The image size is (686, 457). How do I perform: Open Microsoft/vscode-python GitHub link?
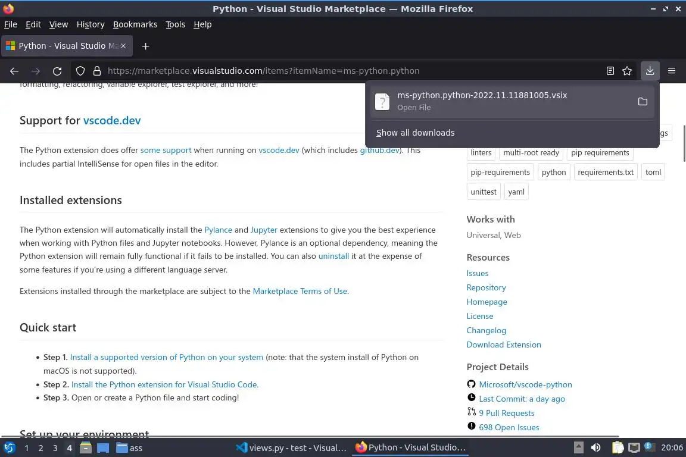point(525,384)
